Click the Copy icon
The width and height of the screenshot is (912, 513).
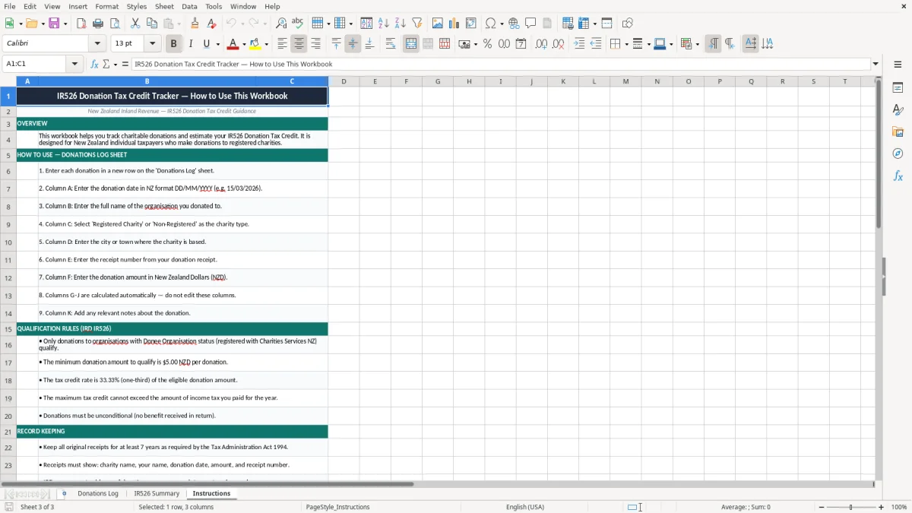click(152, 24)
